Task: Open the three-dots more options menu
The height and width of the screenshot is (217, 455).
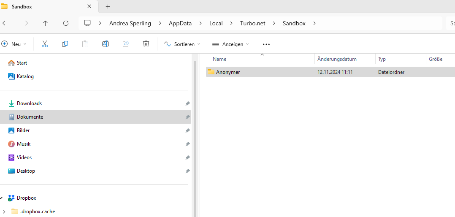Action: click(x=266, y=44)
